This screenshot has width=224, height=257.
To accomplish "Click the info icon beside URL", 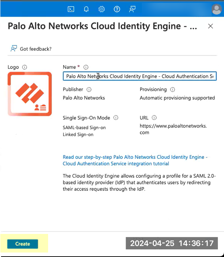I will coord(154,118).
